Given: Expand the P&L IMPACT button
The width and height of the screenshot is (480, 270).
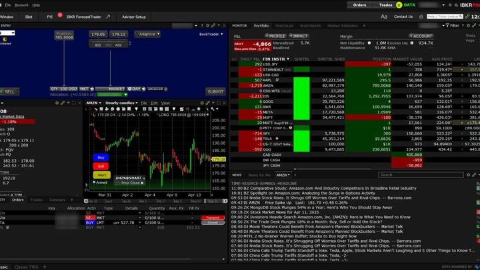Looking at the screenshot, I should point(299,36).
